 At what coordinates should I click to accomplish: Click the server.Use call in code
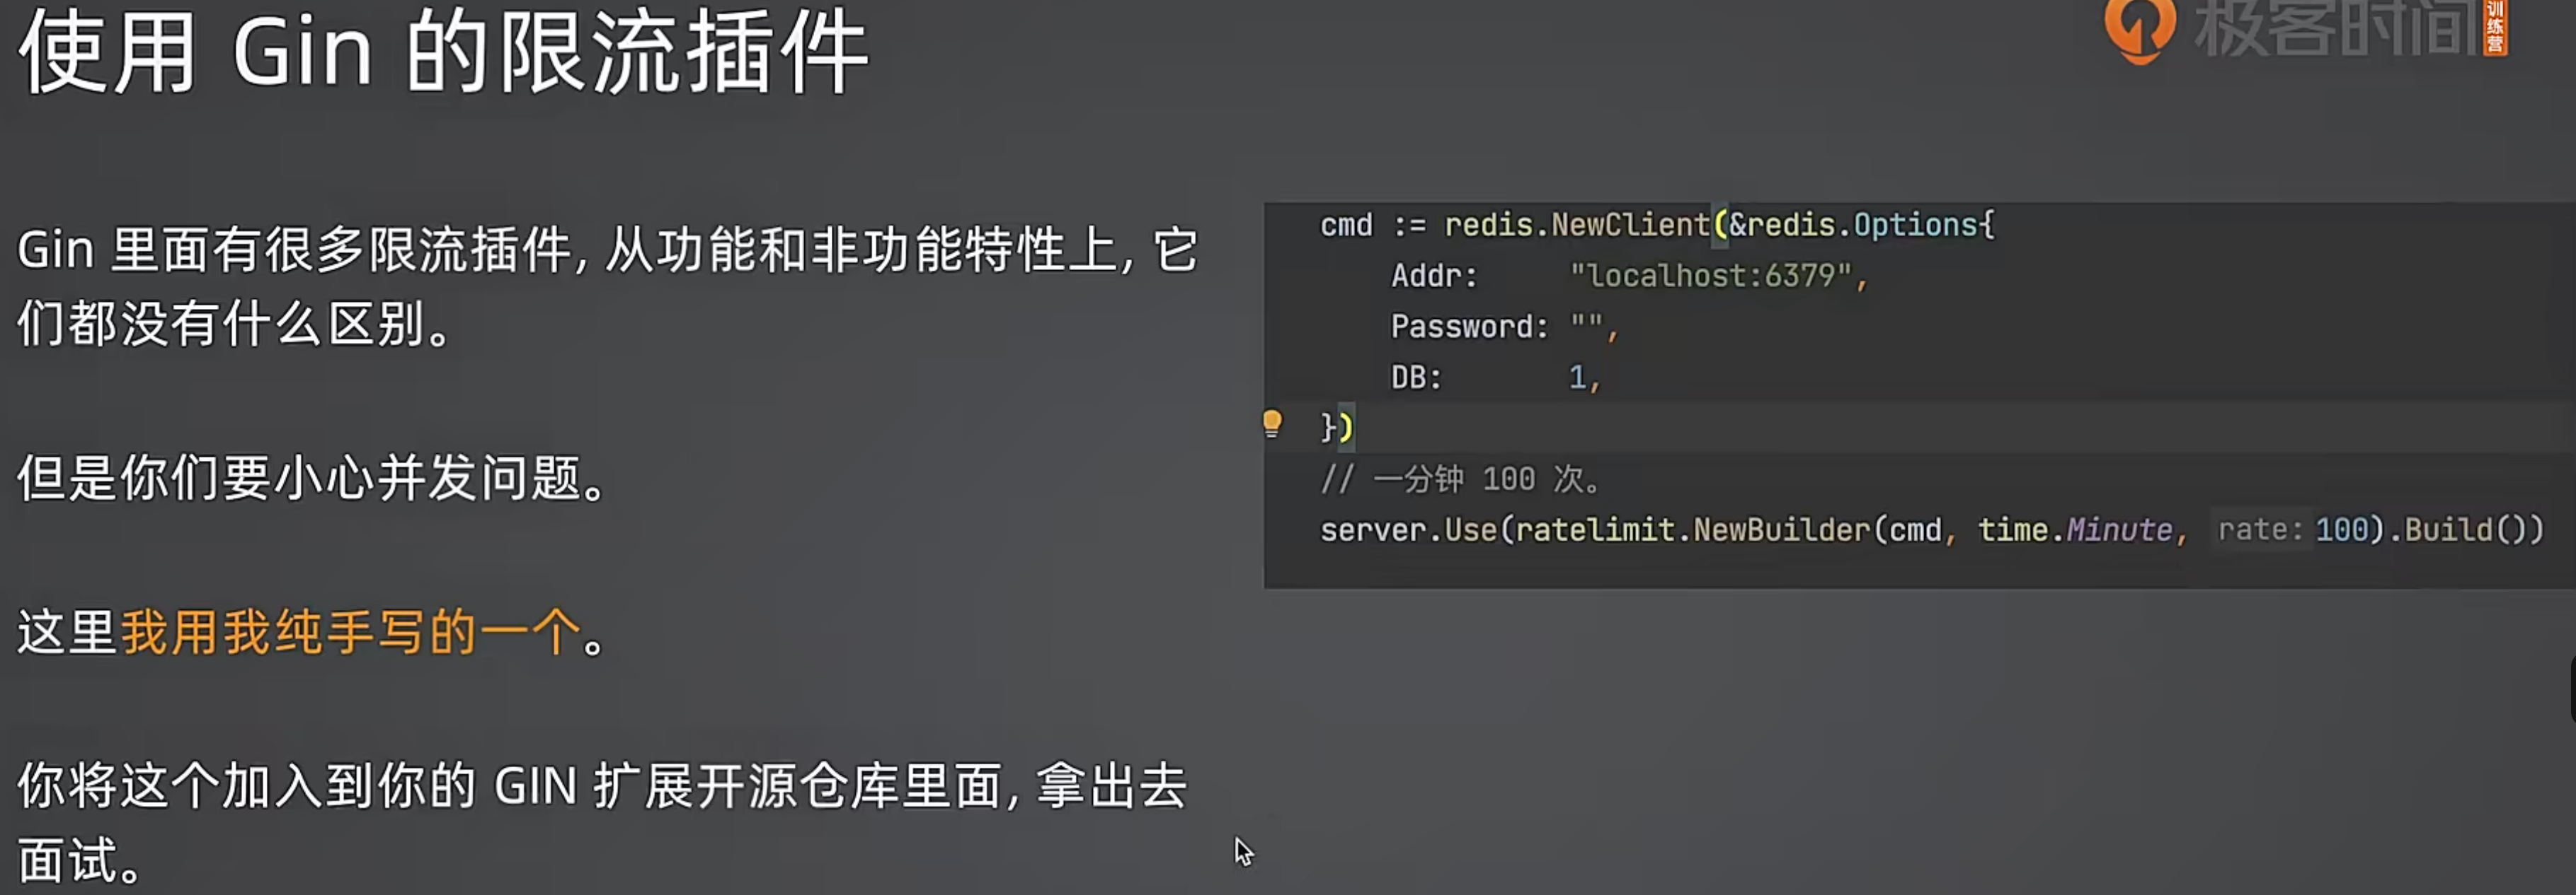tap(1408, 530)
